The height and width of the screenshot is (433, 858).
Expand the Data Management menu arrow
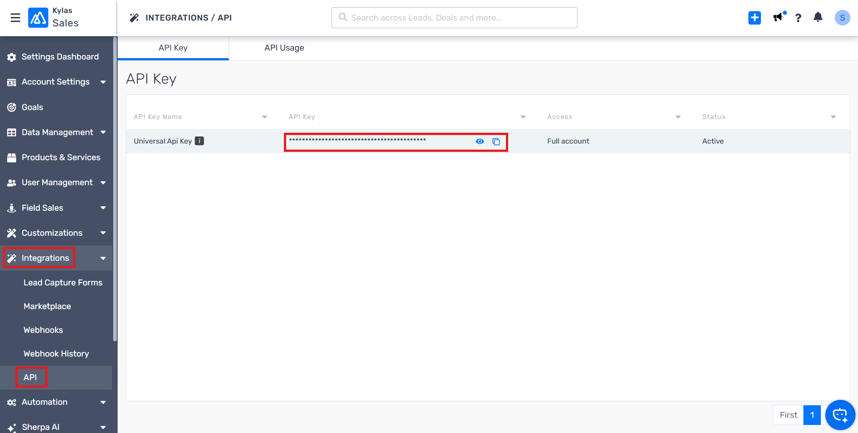[x=103, y=132]
